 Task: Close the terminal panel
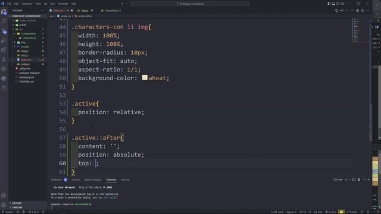point(368,180)
